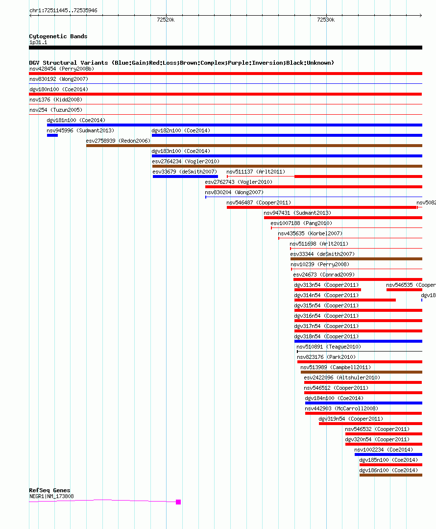Select the nsv511698 (Arlt2011) label
Image resolution: width=436 pixels, height=529 pixels.
[319, 244]
